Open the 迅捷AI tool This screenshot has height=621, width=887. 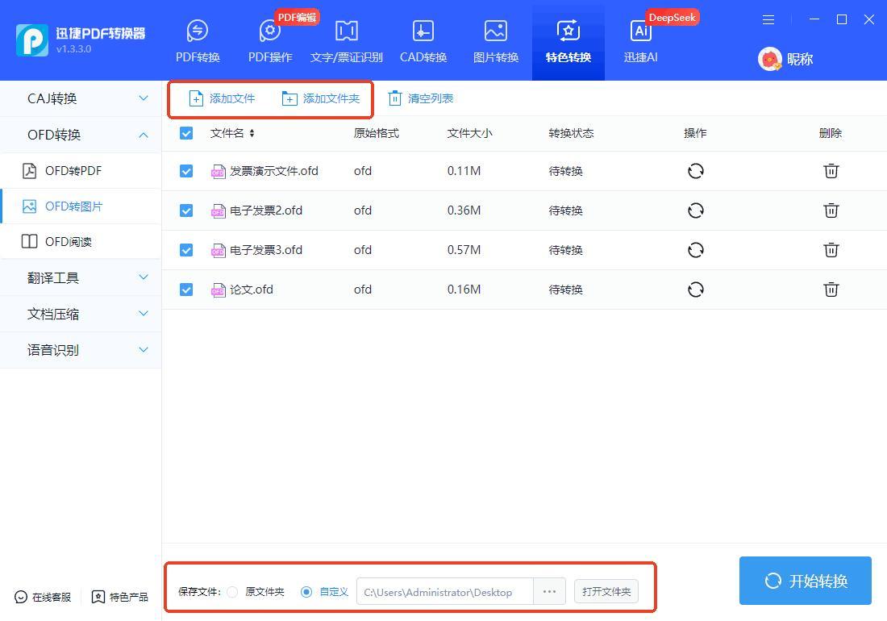641,40
